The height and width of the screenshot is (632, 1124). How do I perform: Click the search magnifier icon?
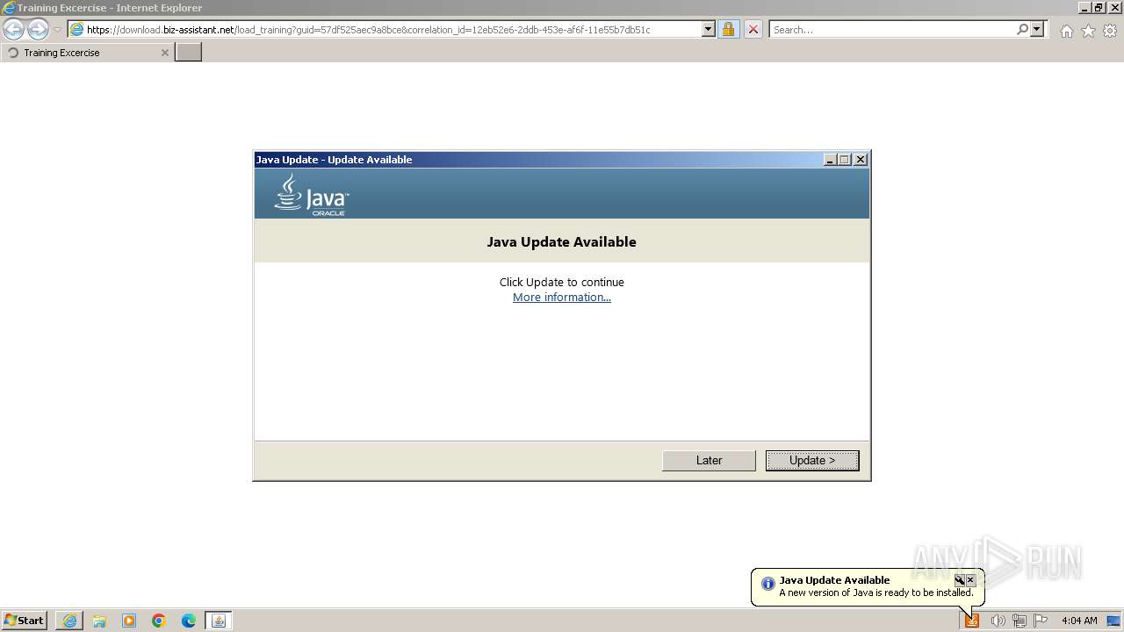pos(1022,30)
